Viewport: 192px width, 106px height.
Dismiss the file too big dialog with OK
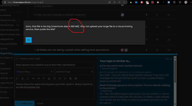click(x=29, y=40)
